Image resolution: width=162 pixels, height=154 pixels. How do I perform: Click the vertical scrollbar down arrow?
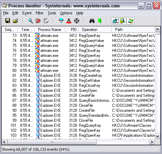click(x=158, y=136)
